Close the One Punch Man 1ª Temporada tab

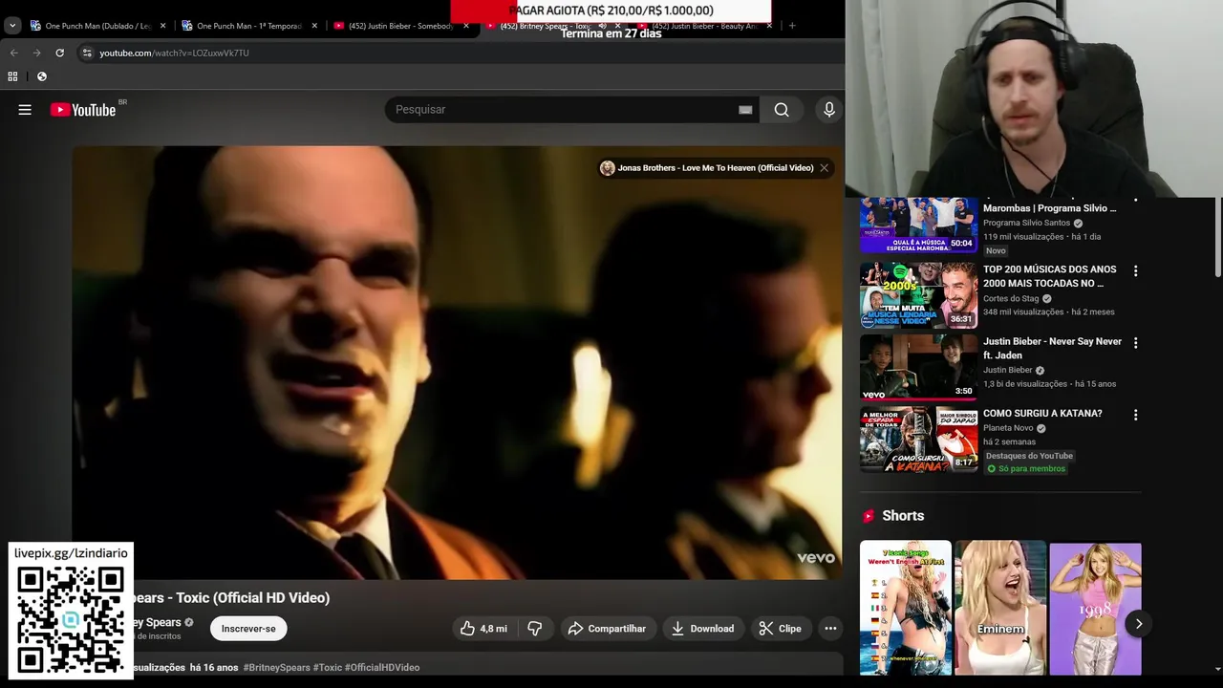[314, 26]
